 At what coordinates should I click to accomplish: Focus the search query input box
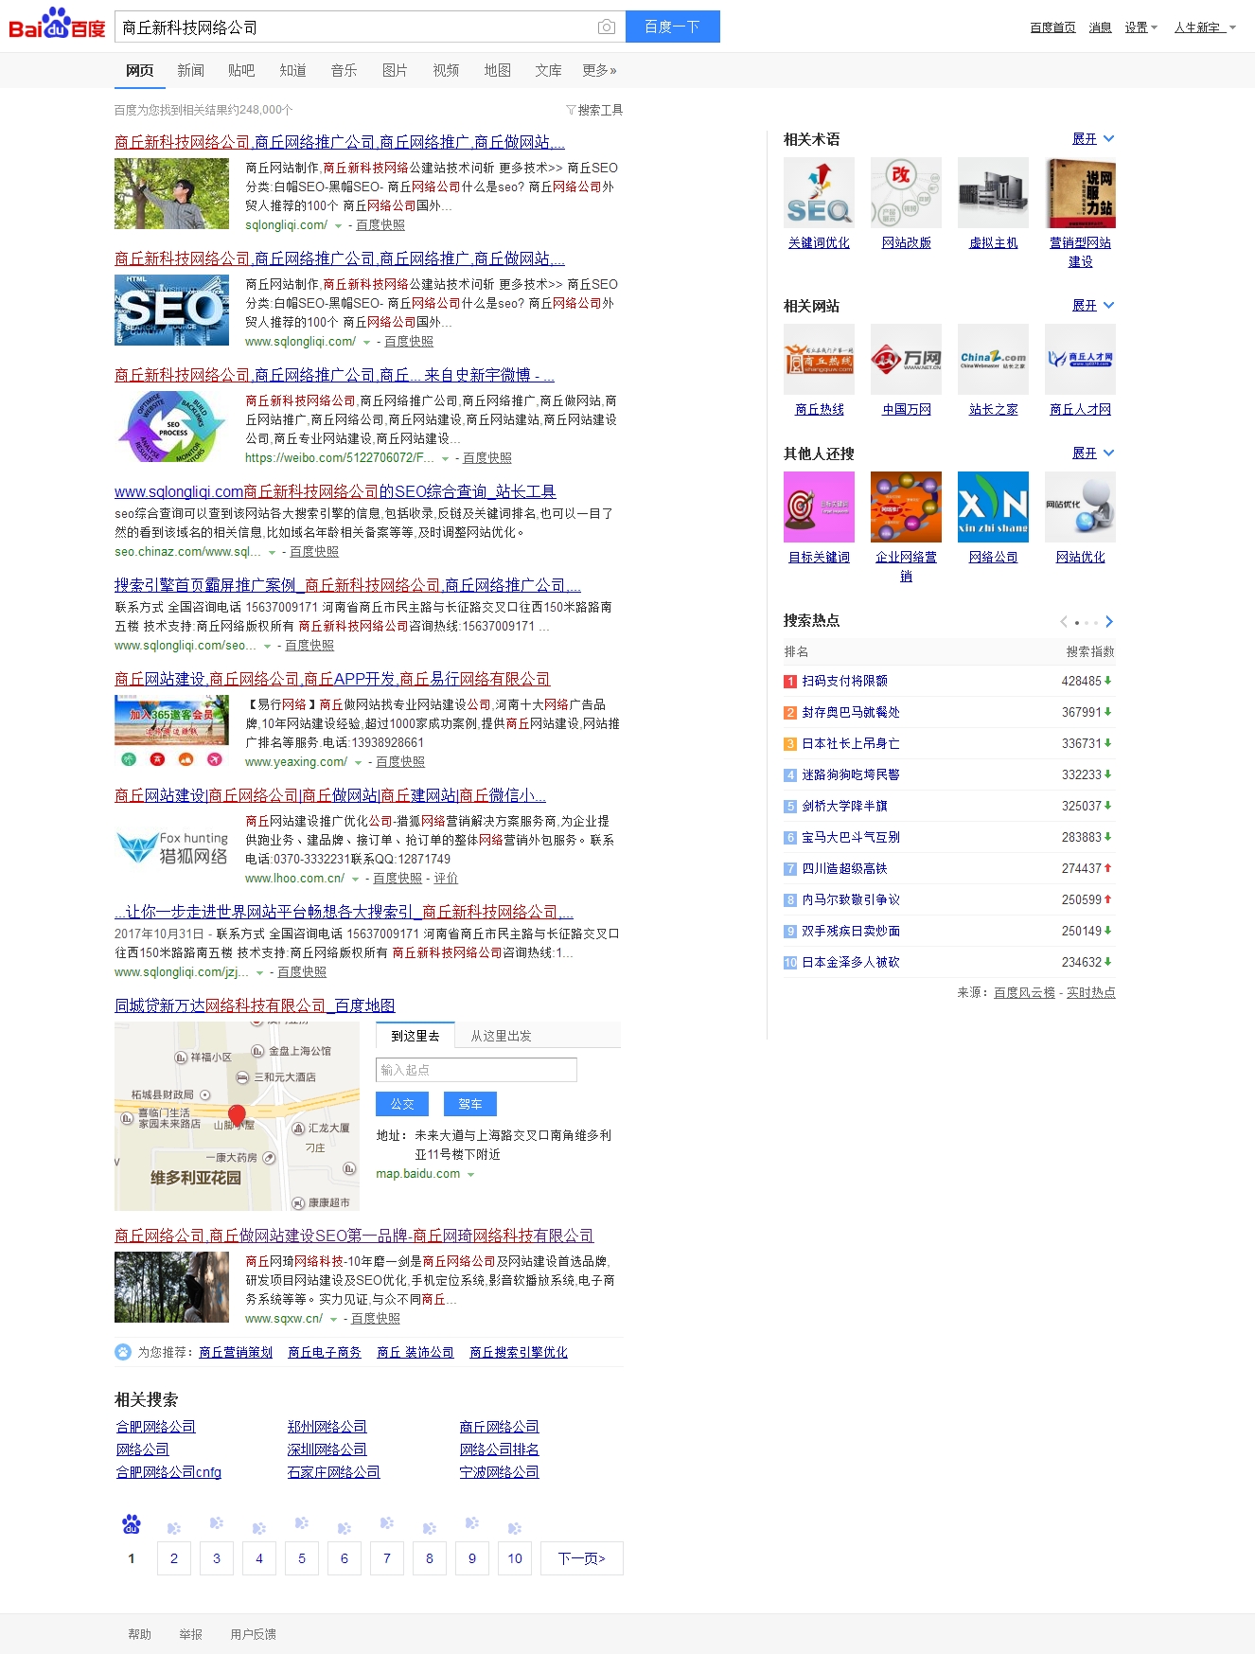(355, 27)
